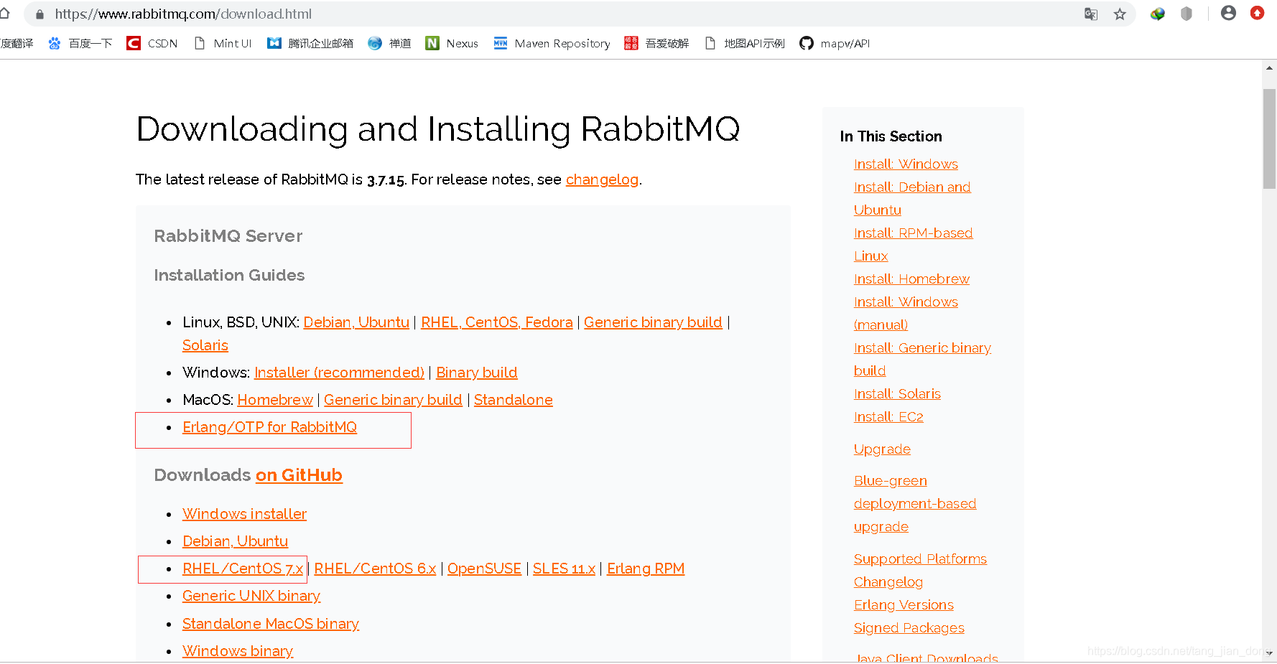The width and height of the screenshot is (1277, 664).
Task: Open sidebar Changelog link
Action: pos(888,582)
